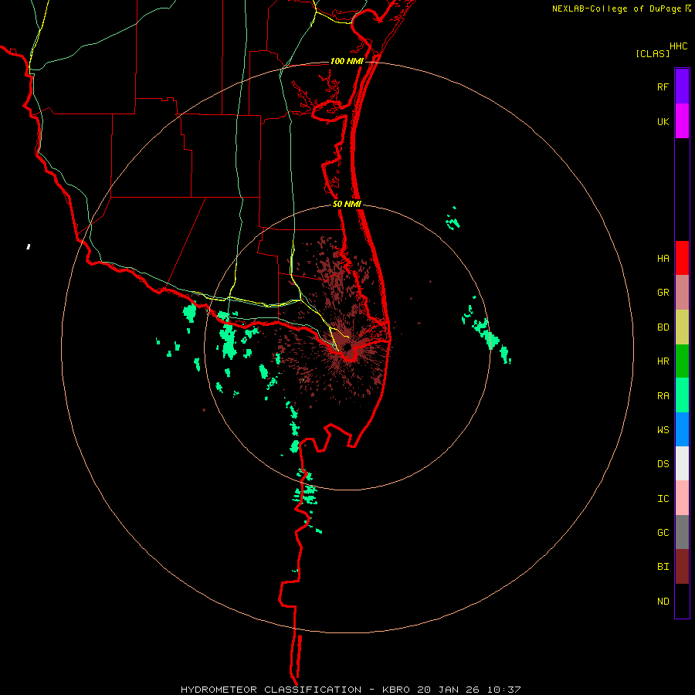
Task: Click the 'HHC' product code text
Action: coord(678,46)
